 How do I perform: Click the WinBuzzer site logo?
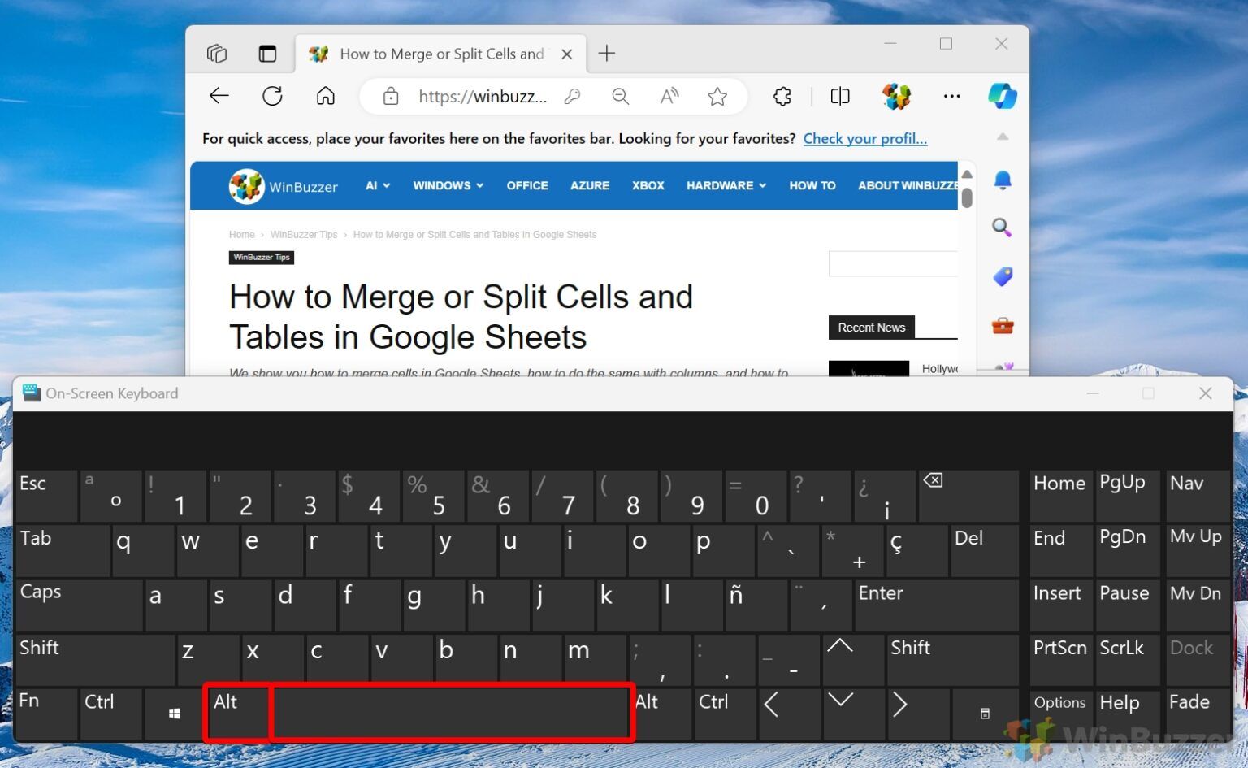click(x=245, y=185)
